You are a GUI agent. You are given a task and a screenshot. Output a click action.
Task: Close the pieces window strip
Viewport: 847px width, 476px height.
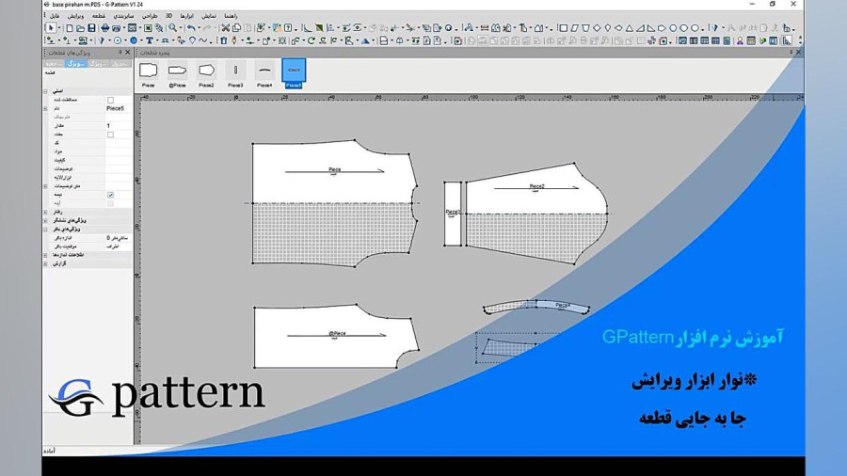[x=798, y=53]
